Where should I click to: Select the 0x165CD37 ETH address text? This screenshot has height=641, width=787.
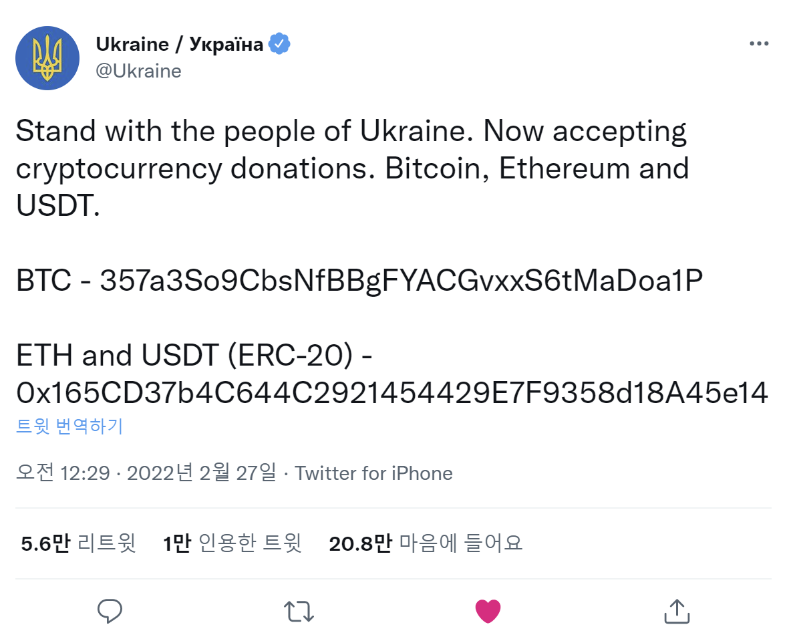pos(392,392)
